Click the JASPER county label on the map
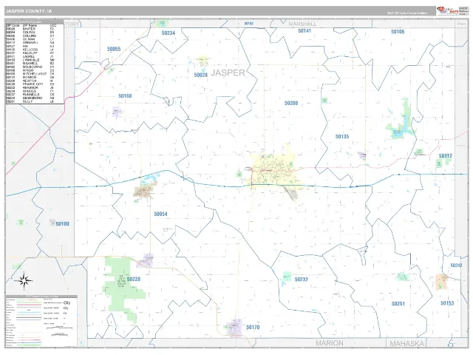 click(228, 72)
